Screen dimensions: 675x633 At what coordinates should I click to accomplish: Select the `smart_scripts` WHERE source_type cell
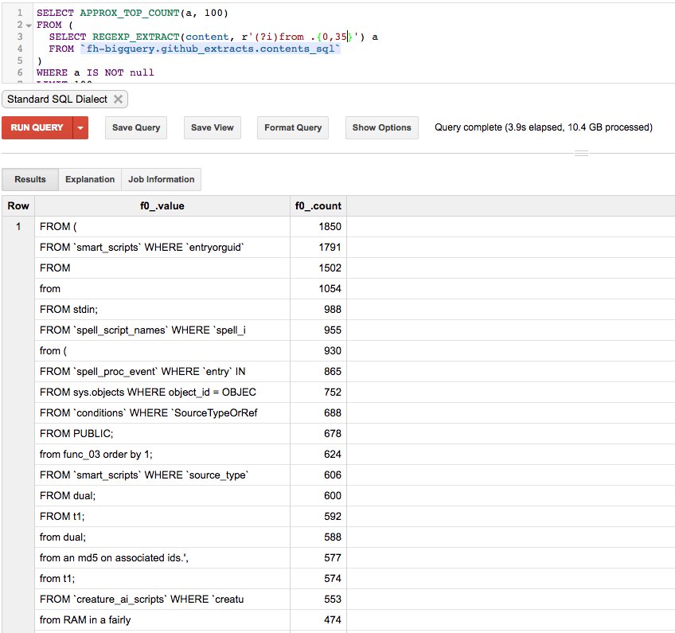[x=162, y=475]
